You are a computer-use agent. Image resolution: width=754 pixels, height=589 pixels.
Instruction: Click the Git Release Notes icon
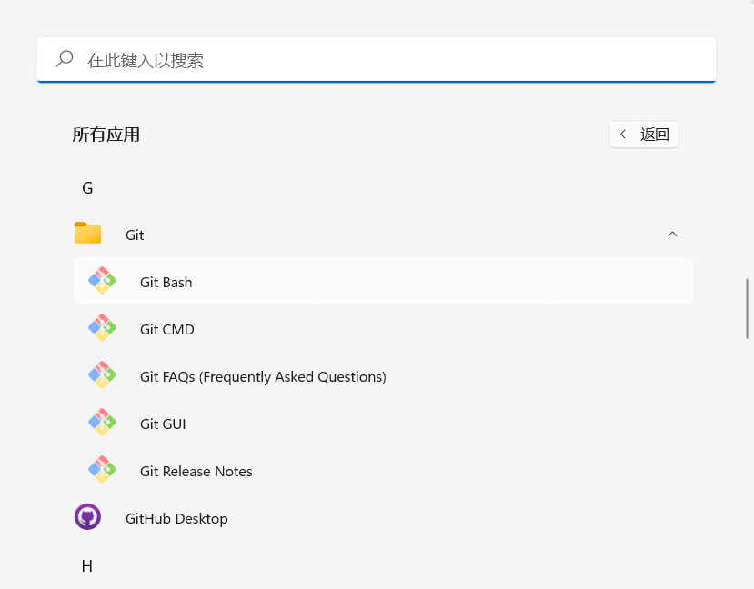coord(102,471)
